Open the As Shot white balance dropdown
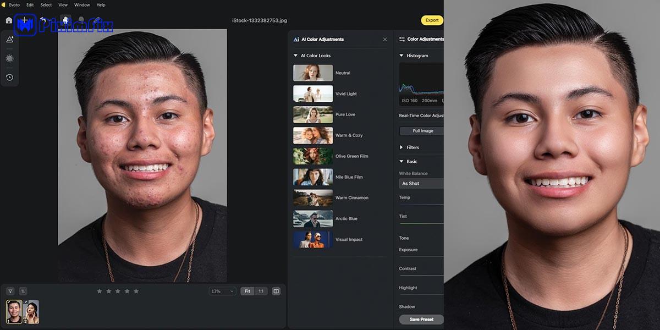 point(421,184)
